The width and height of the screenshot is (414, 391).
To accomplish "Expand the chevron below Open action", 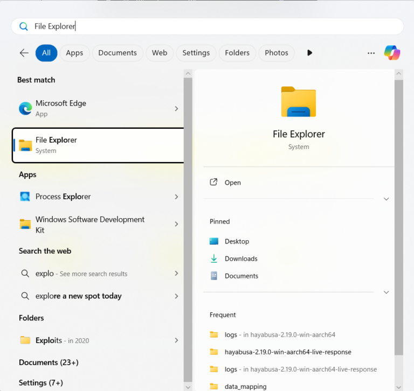I will pyautogui.click(x=386, y=199).
